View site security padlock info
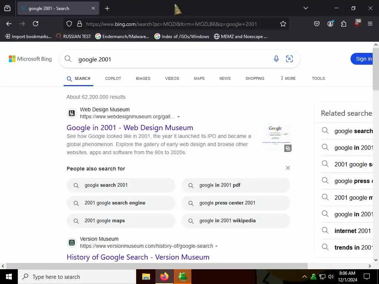Screen dimensions: 379x284 [79, 24]
